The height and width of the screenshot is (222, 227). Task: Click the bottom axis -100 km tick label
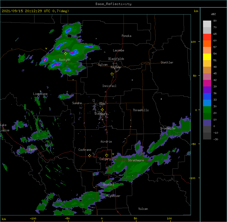tap(33, 218)
